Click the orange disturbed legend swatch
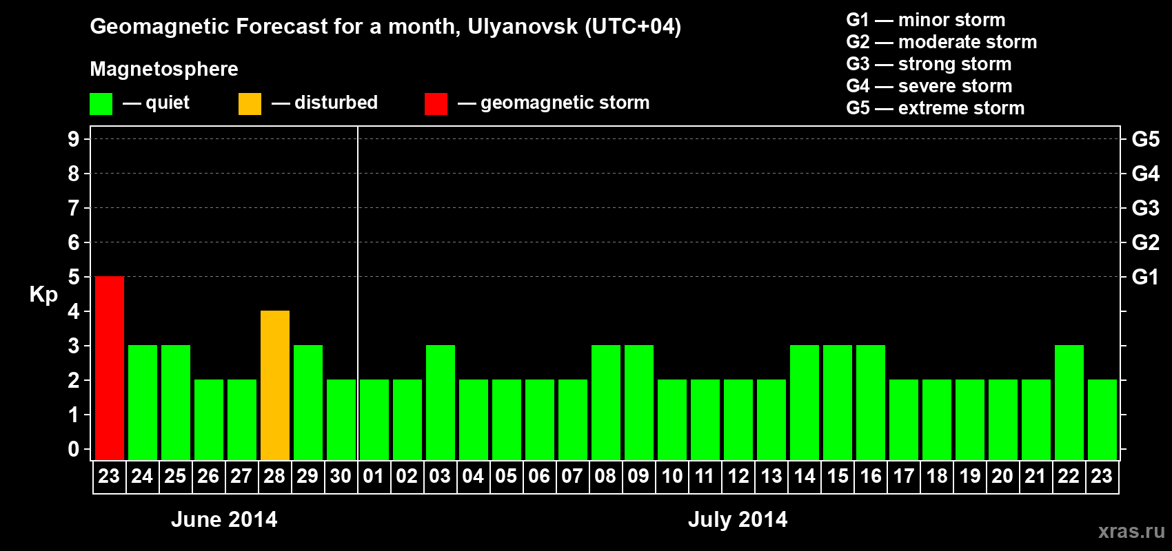 250,104
